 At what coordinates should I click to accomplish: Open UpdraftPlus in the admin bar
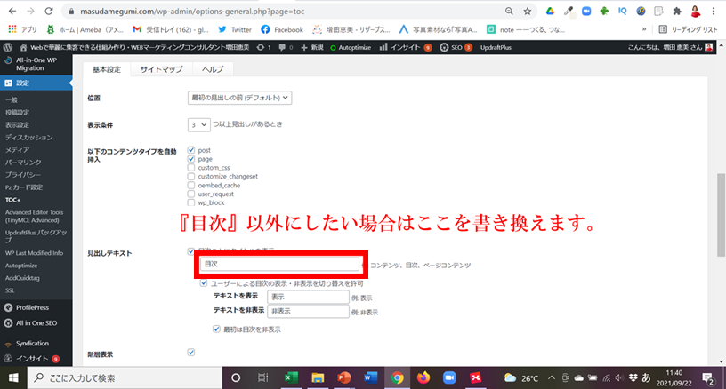point(496,47)
